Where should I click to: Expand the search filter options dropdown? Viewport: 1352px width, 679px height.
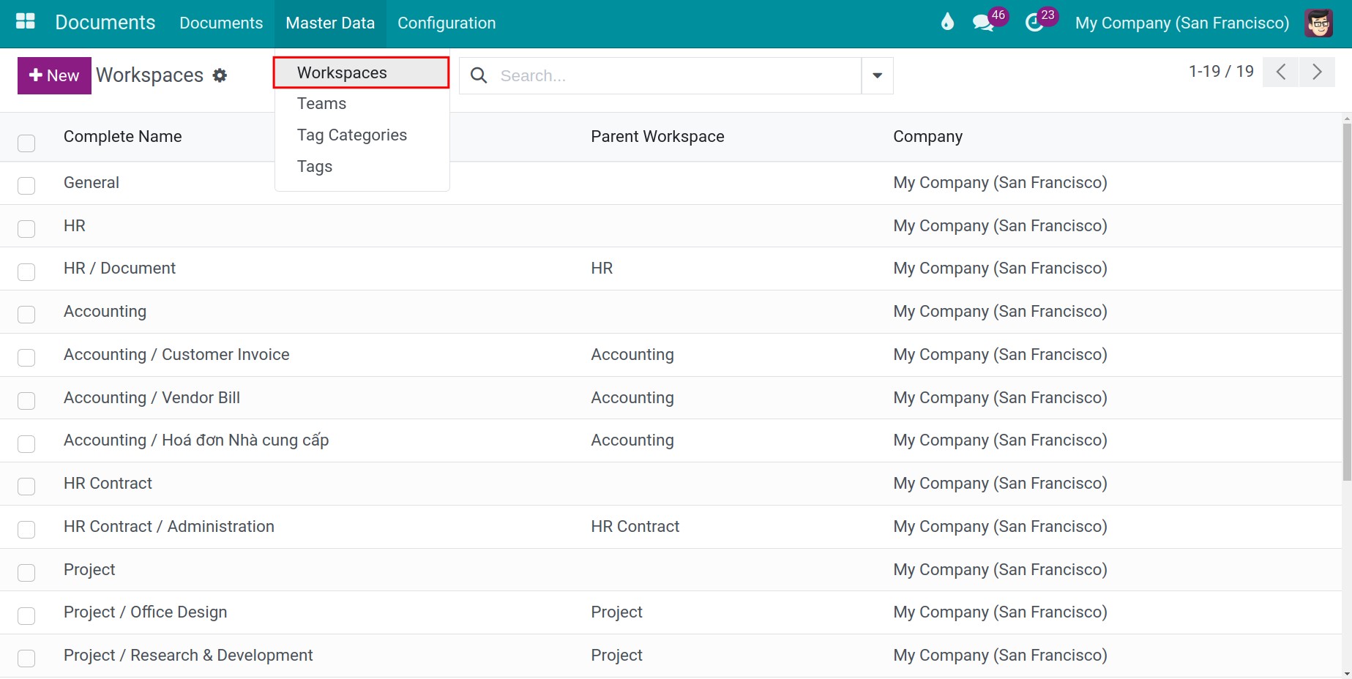tap(877, 75)
